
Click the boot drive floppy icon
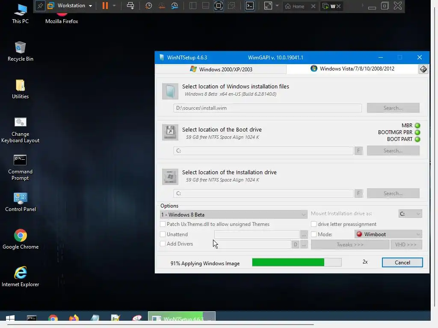point(170,132)
